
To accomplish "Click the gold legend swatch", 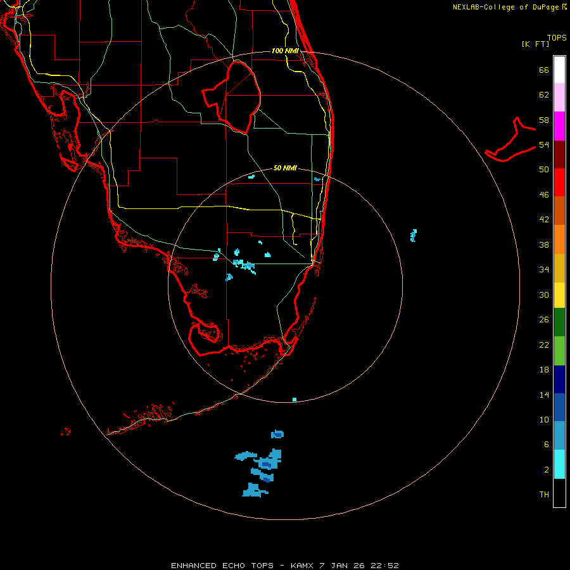I will click(x=559, y=268).
